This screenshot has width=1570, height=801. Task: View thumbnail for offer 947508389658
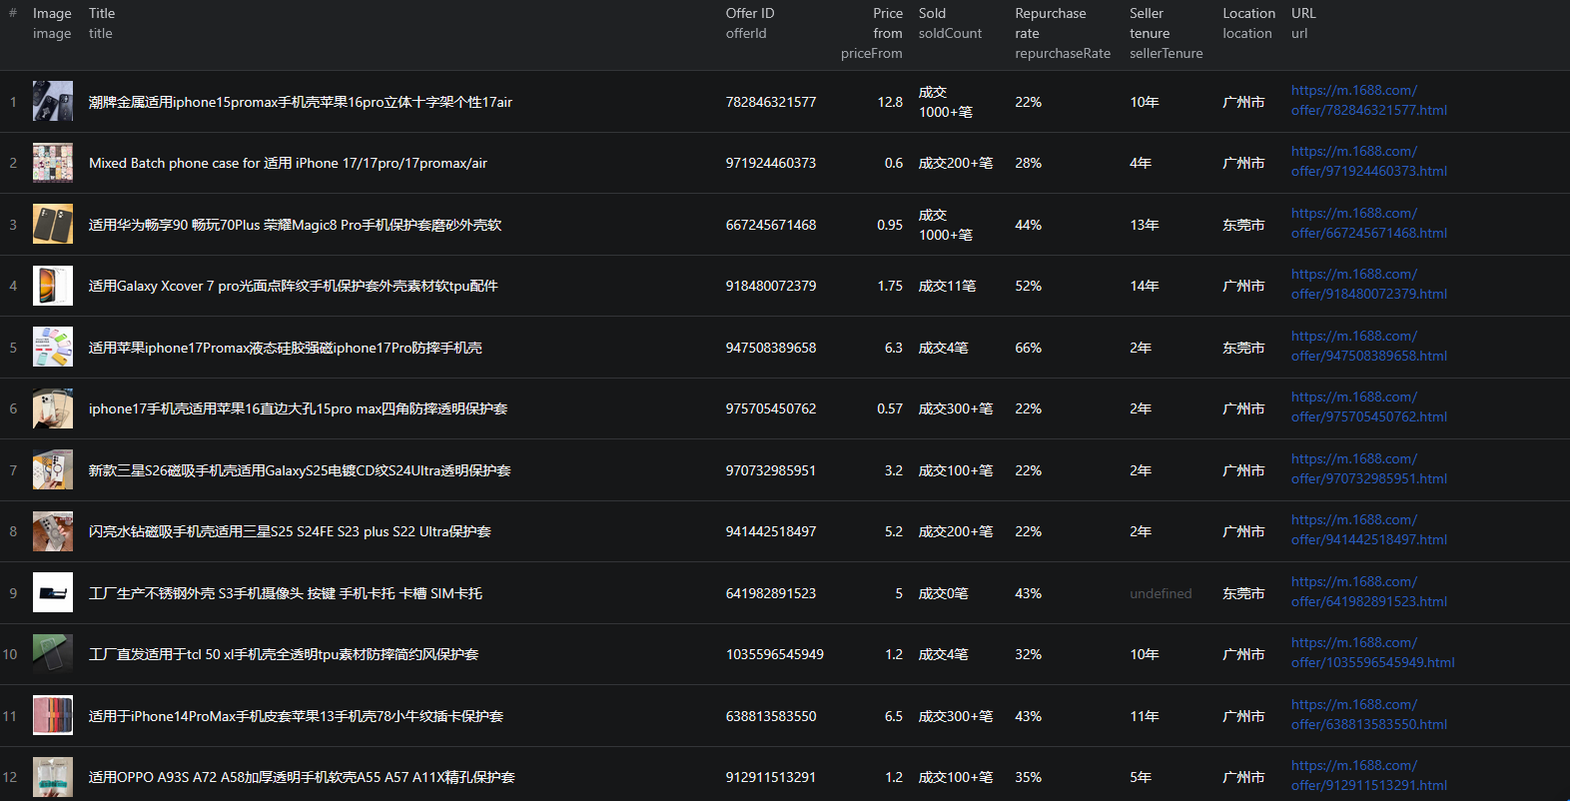53,348
